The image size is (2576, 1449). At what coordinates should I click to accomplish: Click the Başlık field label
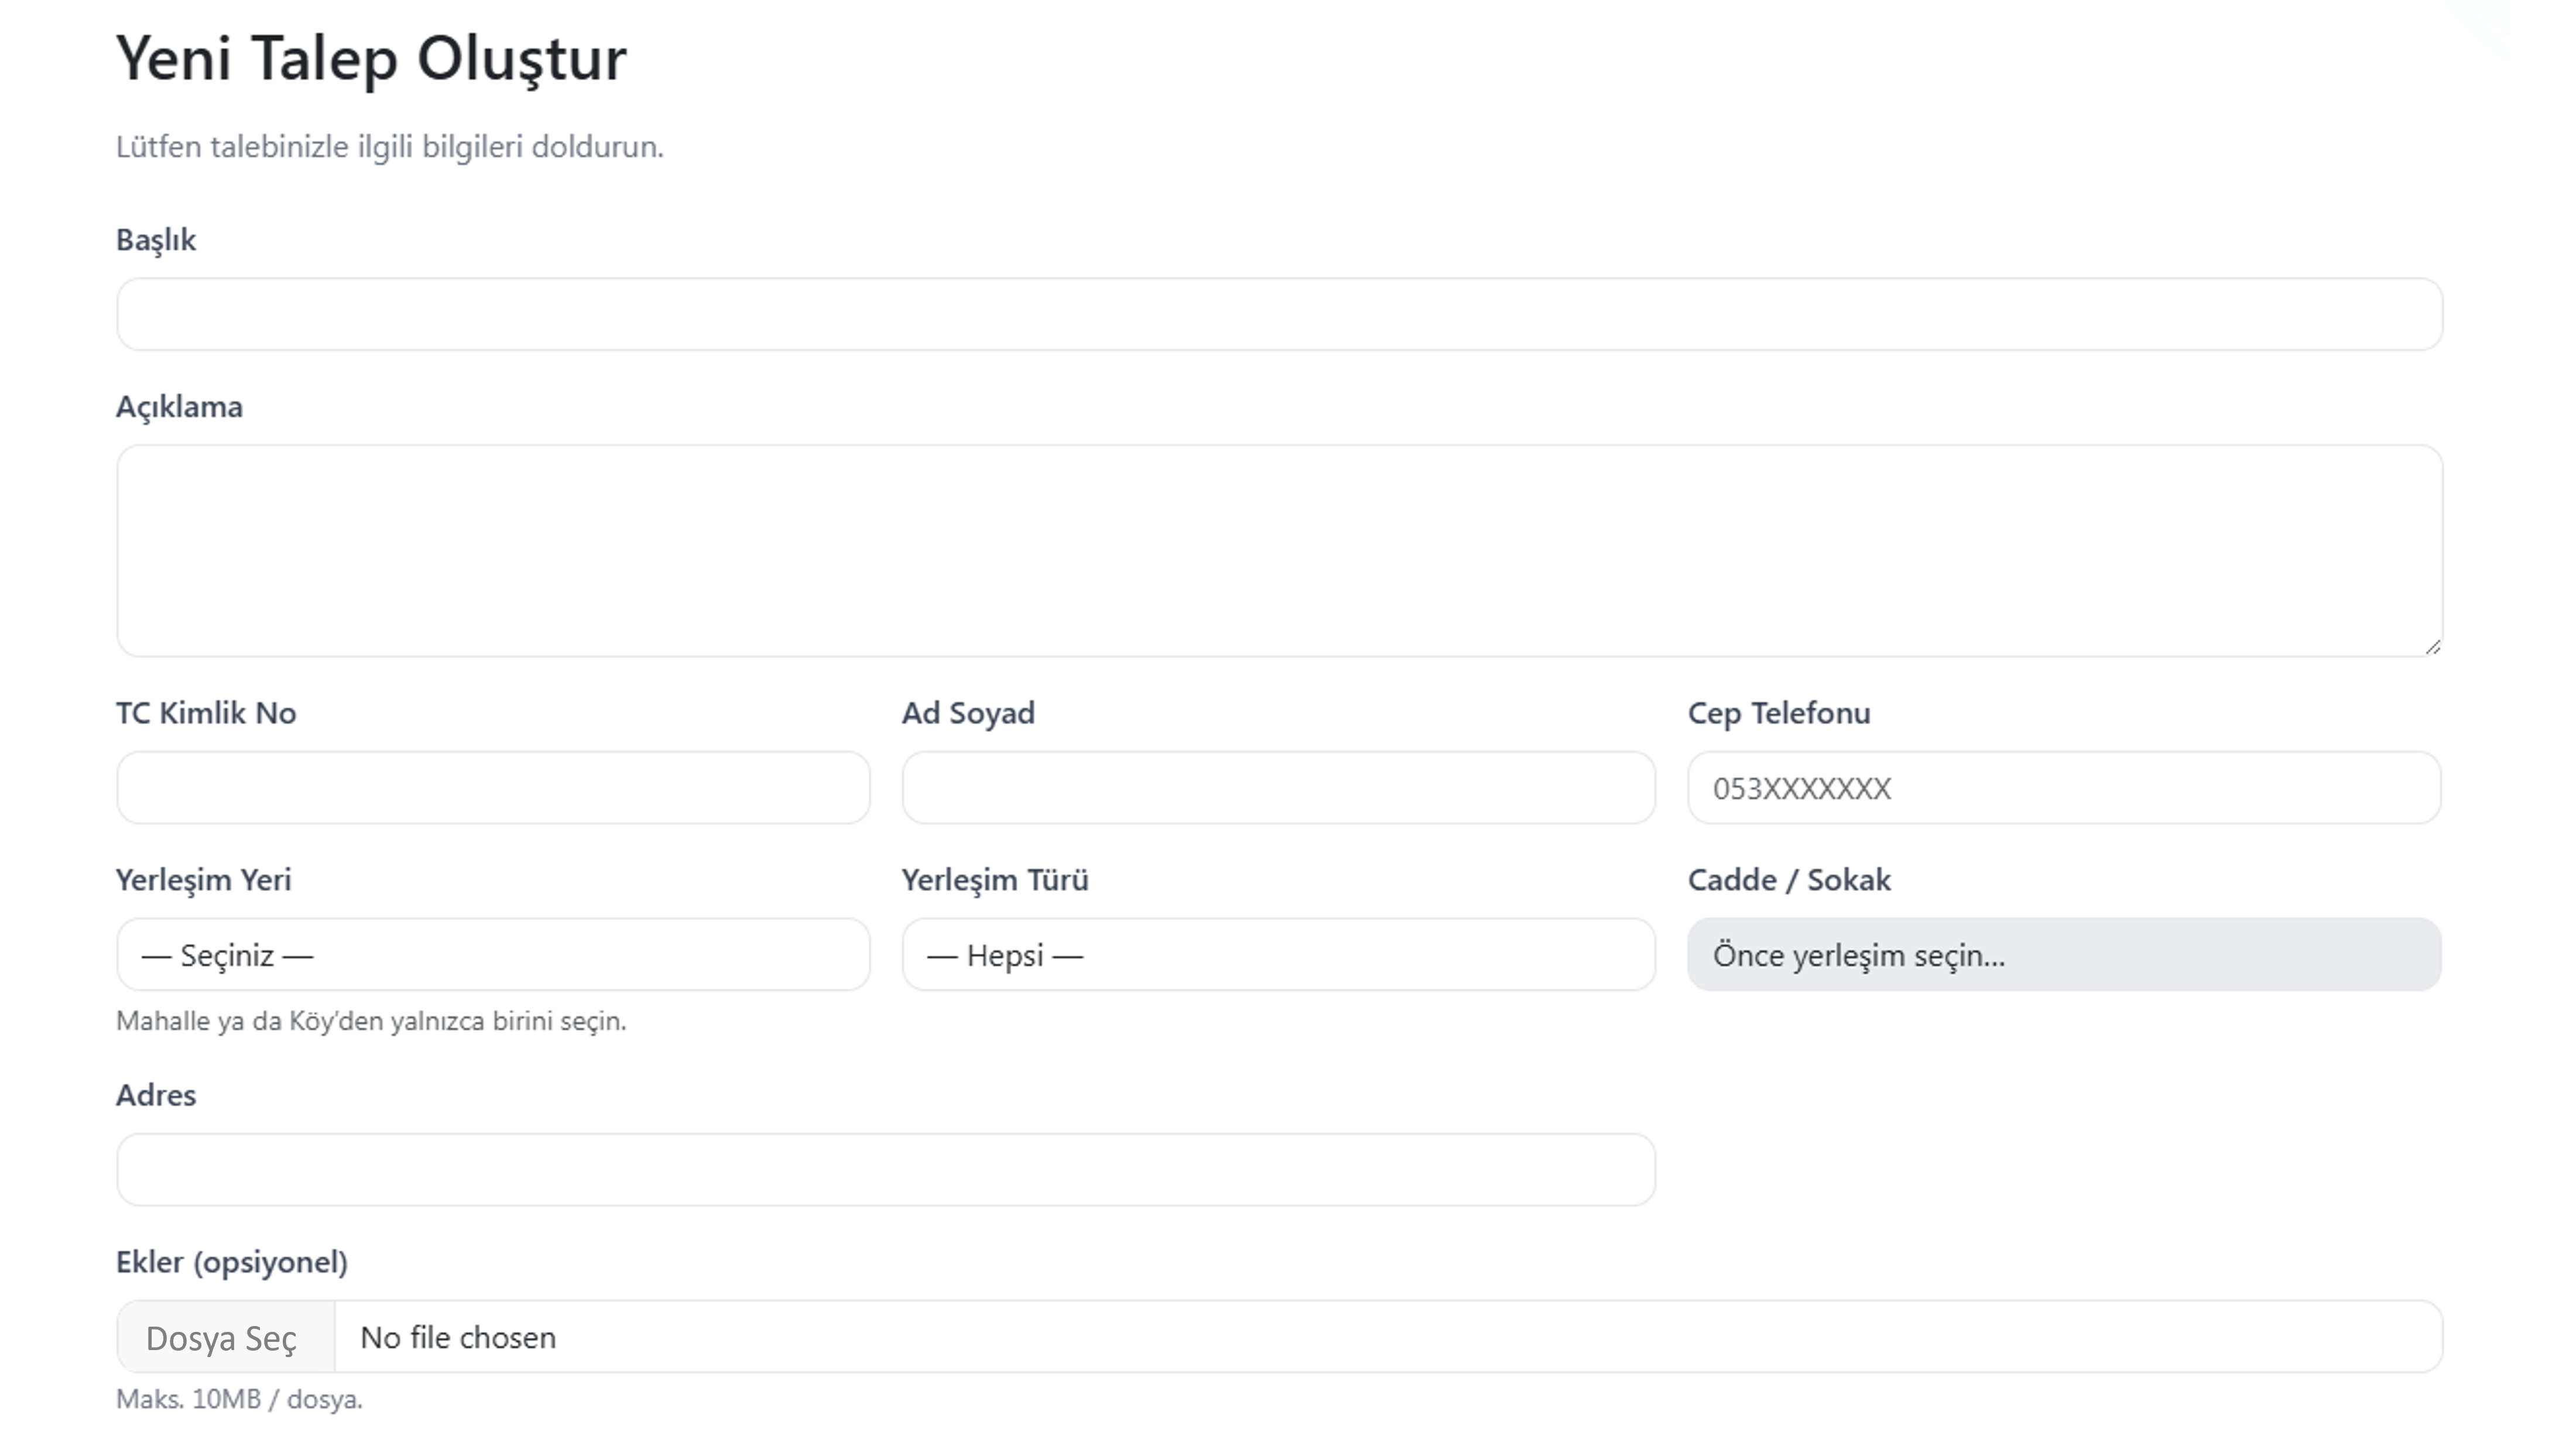[x=156, y=240]
